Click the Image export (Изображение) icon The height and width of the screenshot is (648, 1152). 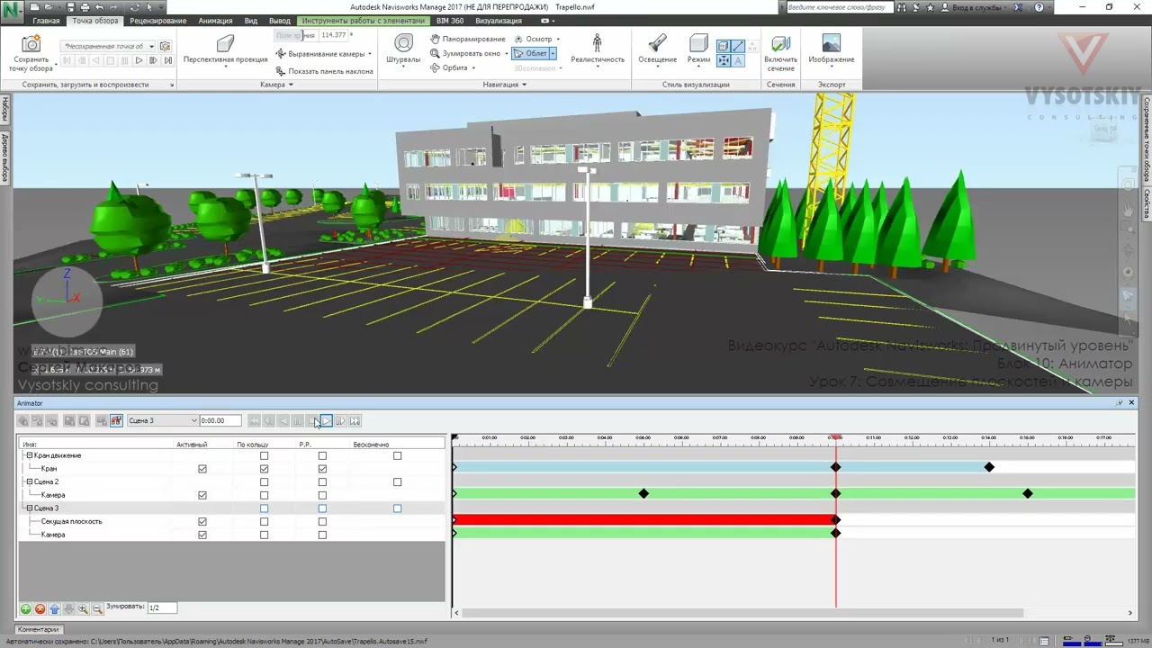[x=832, y=44]
